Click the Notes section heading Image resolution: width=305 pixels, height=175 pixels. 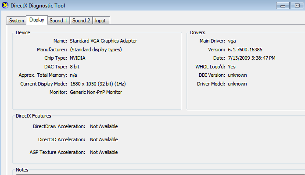click(x=22, y=170)
